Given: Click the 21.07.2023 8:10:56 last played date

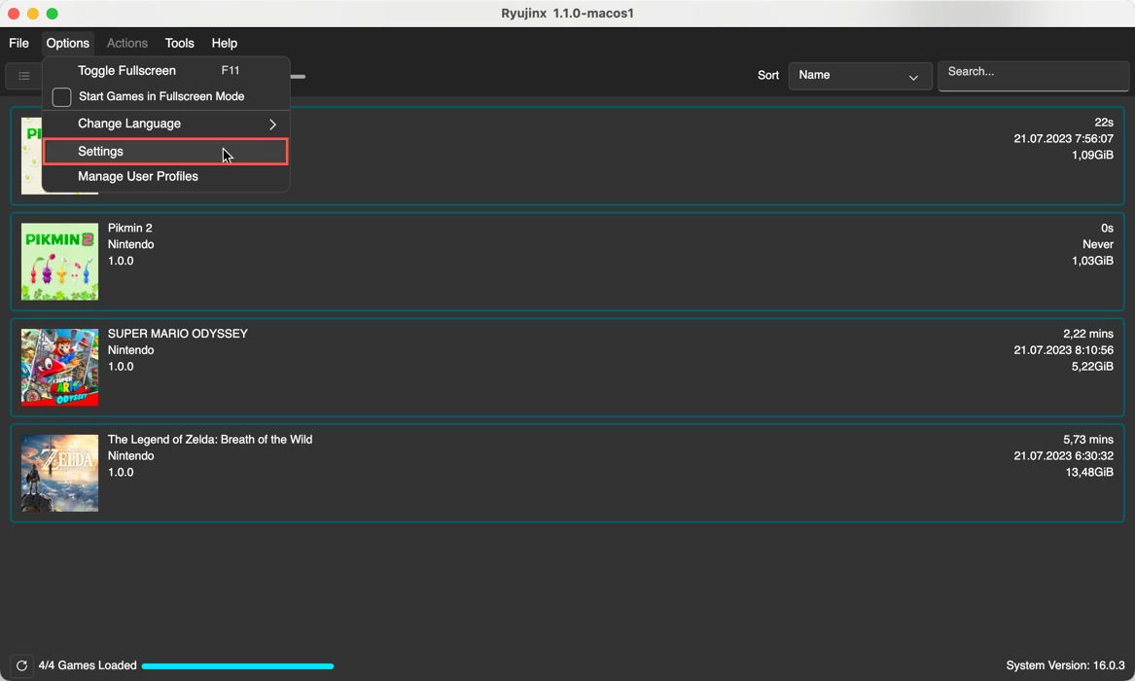Looking at the screenshot, I should [1063, 350].
